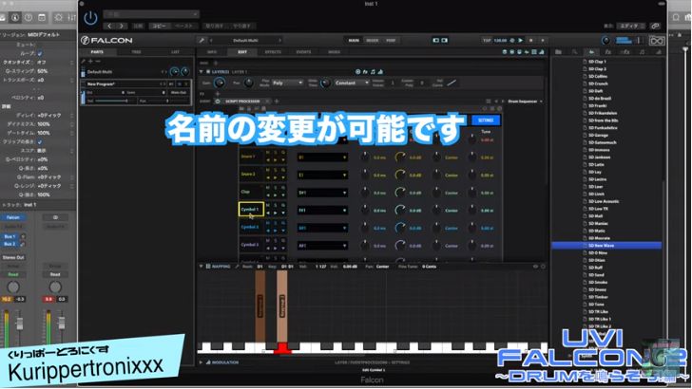The width and height of the screenshot is (692, 389).
Task: Click the transport stop button
Action: (531, 41)
